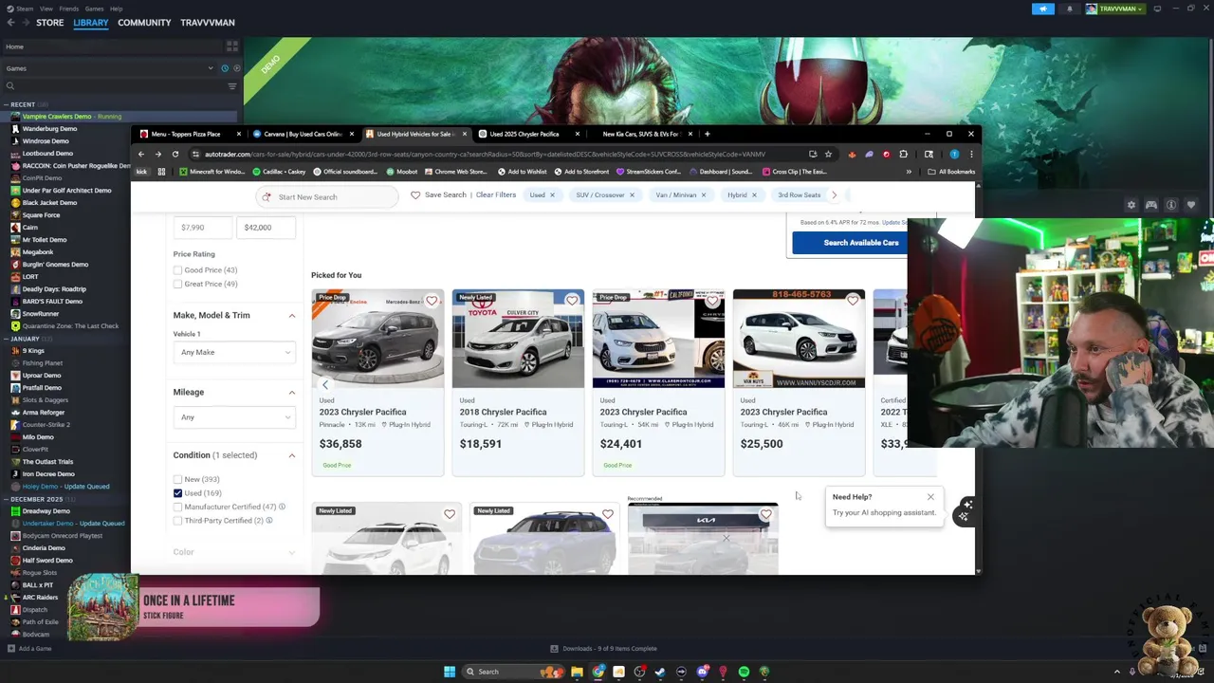Open Steam library advanced filter icon
The height and width of the screenshot is (683, 1214).
coord(231,86)
